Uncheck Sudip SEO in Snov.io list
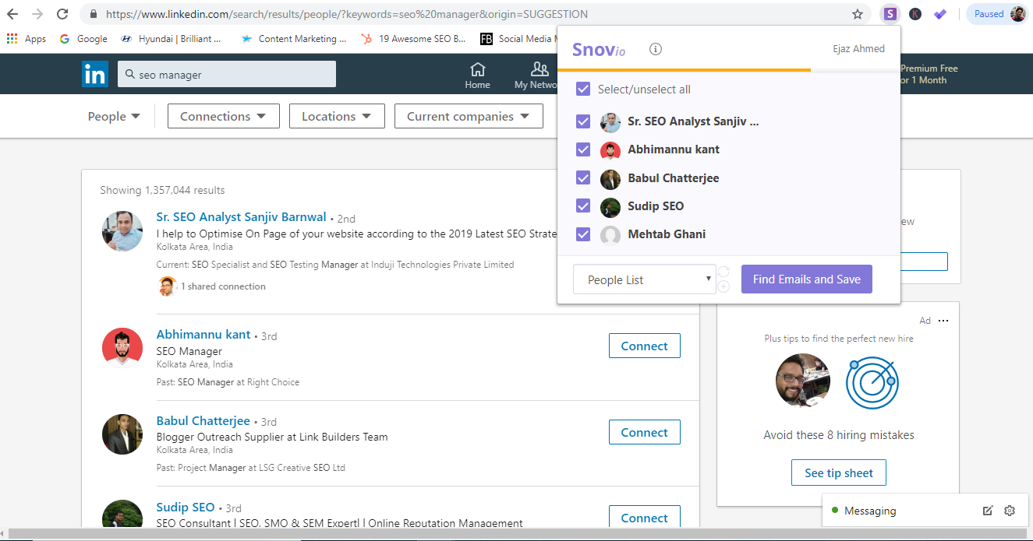Image resolution: width=1033 pixels, height=541 pixels. [x=582, y=206]
